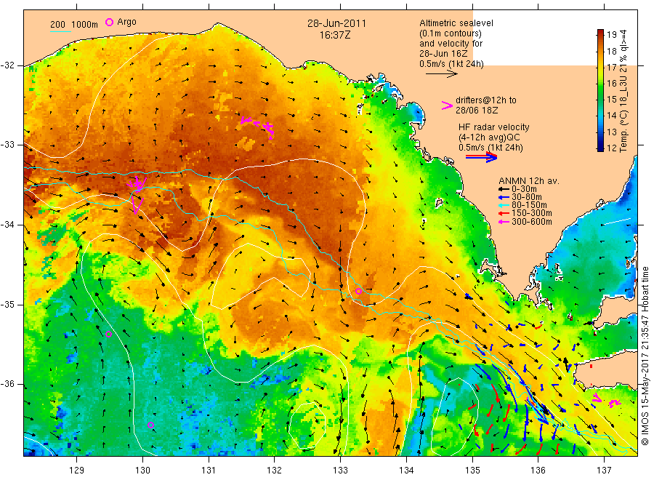Click the 134 longitude axis label
654x480 pixels.
tap(406, 470)
